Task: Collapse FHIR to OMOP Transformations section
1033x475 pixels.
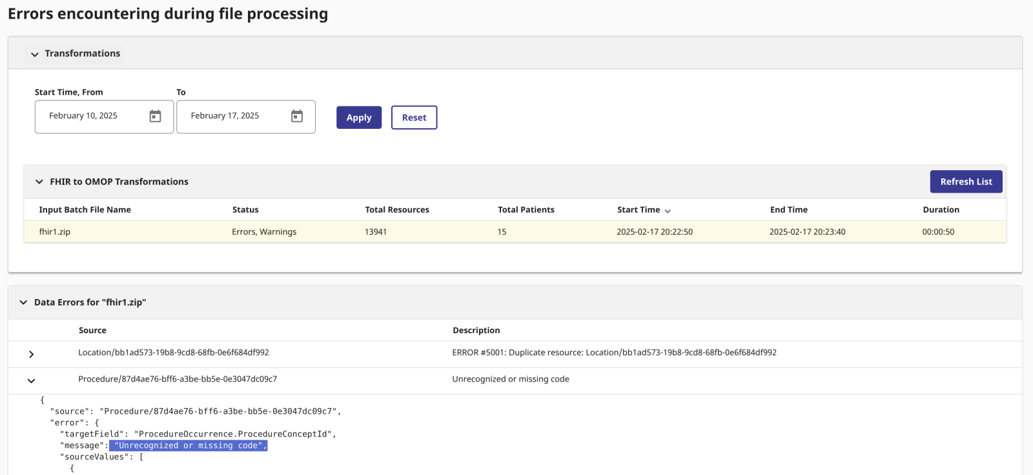Action: tap(39, 182)
